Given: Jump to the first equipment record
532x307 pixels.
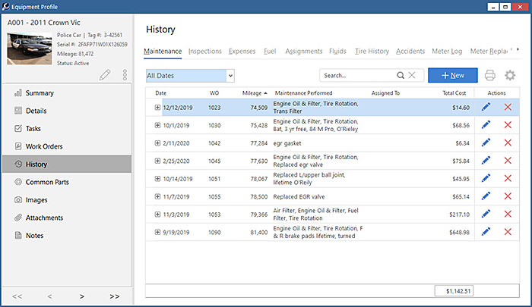Looking at the screenshot, I should (17, 296).
